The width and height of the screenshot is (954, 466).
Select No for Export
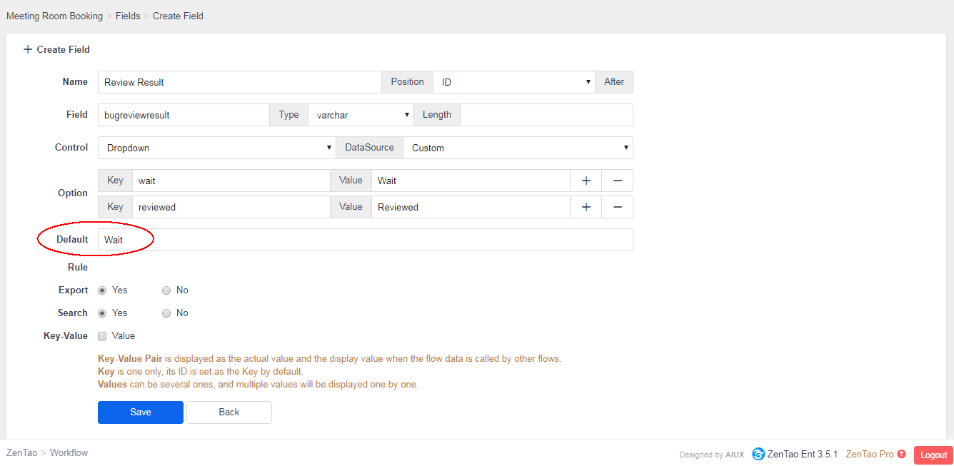pos(166,290)
